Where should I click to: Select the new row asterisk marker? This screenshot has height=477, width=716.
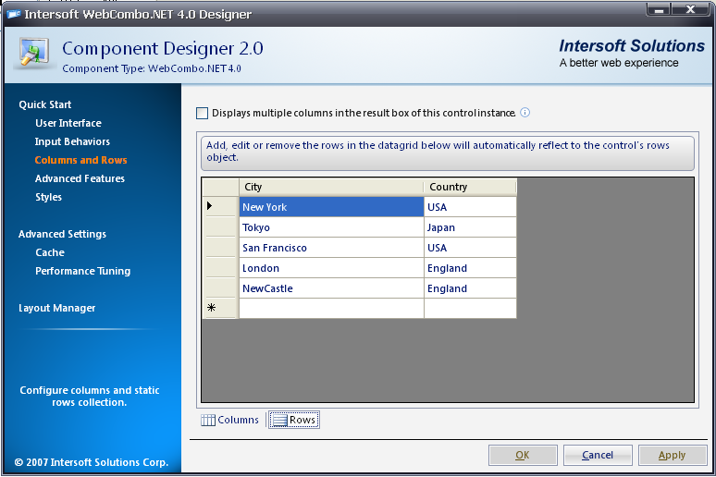211,309
